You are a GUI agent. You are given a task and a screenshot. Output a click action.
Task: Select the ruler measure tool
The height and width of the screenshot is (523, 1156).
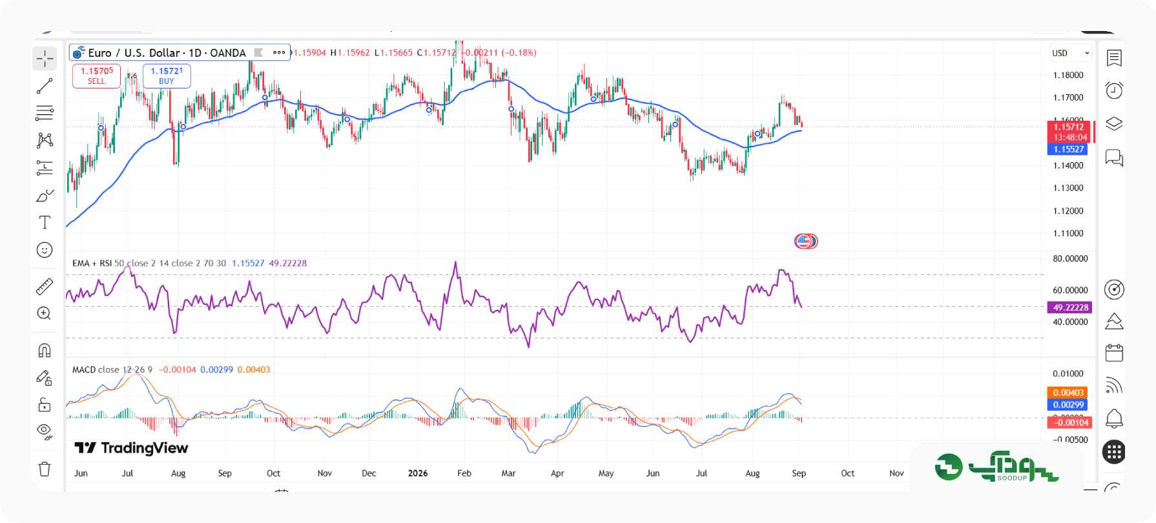click(x=45, y=286)
